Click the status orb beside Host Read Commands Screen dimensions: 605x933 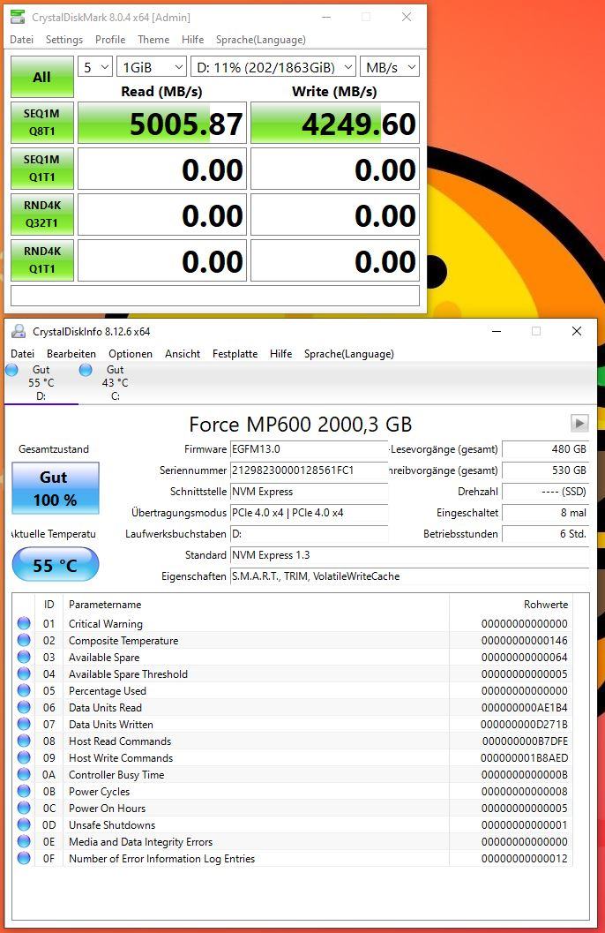click(24, 741)
